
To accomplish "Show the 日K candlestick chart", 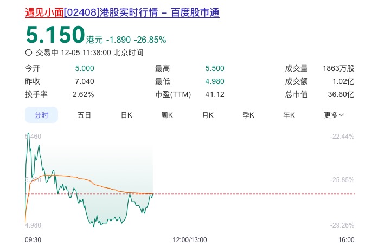I will [126, 115].
